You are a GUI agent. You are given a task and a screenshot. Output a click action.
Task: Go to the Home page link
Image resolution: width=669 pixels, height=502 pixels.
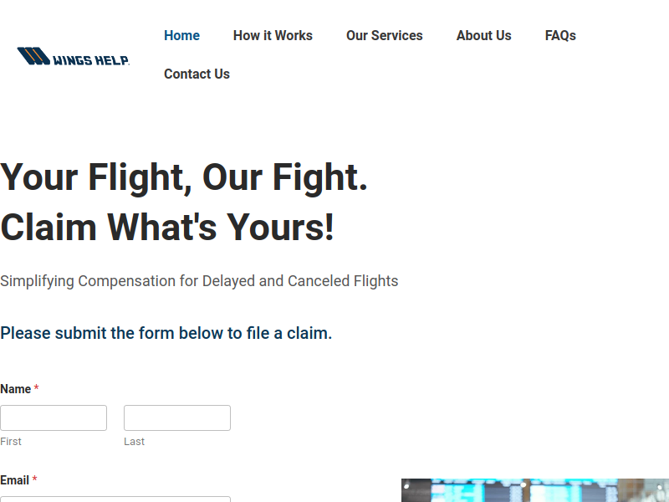(x=181, y=35)
